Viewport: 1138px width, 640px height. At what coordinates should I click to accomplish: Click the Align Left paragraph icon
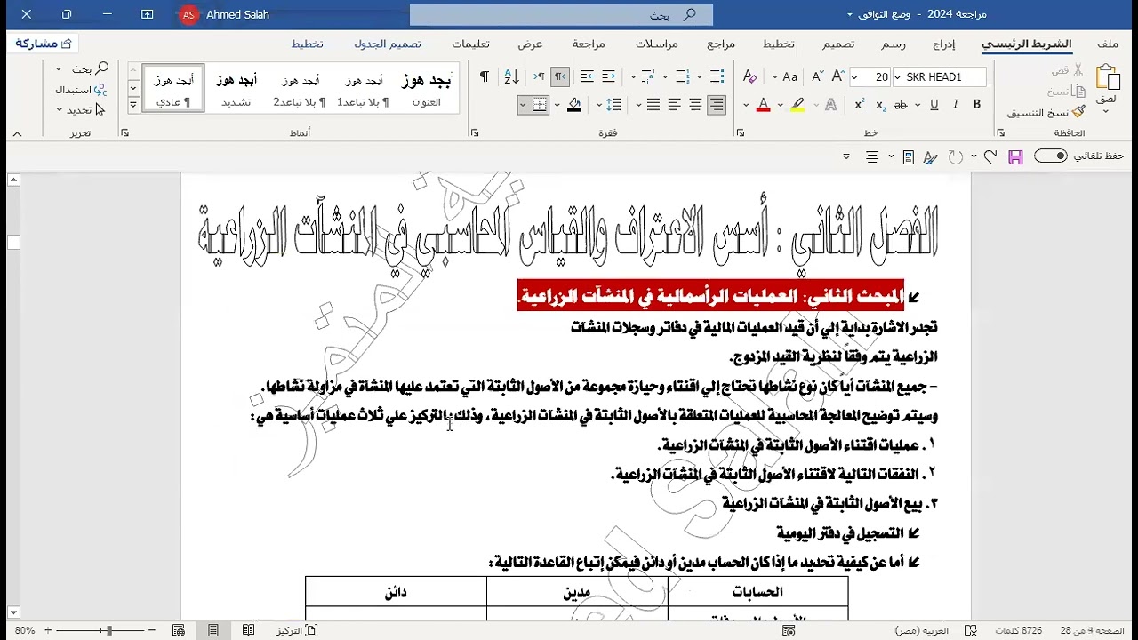[674, 105]
